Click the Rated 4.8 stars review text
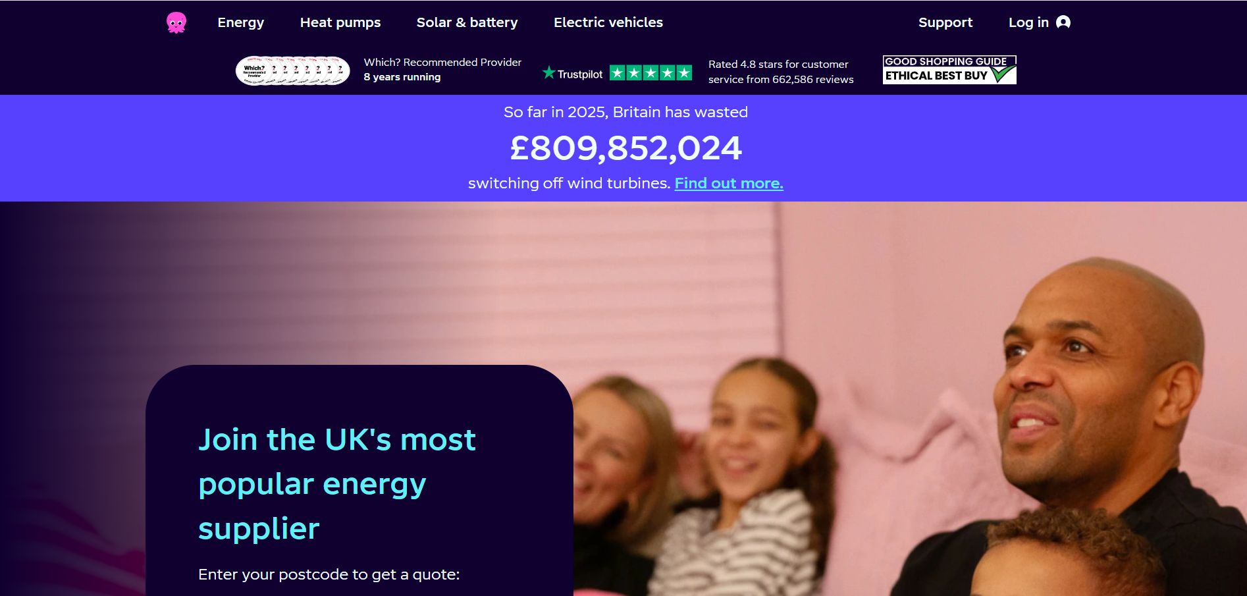The width and height of the screenshot is (1247, 596). (781, 72)
